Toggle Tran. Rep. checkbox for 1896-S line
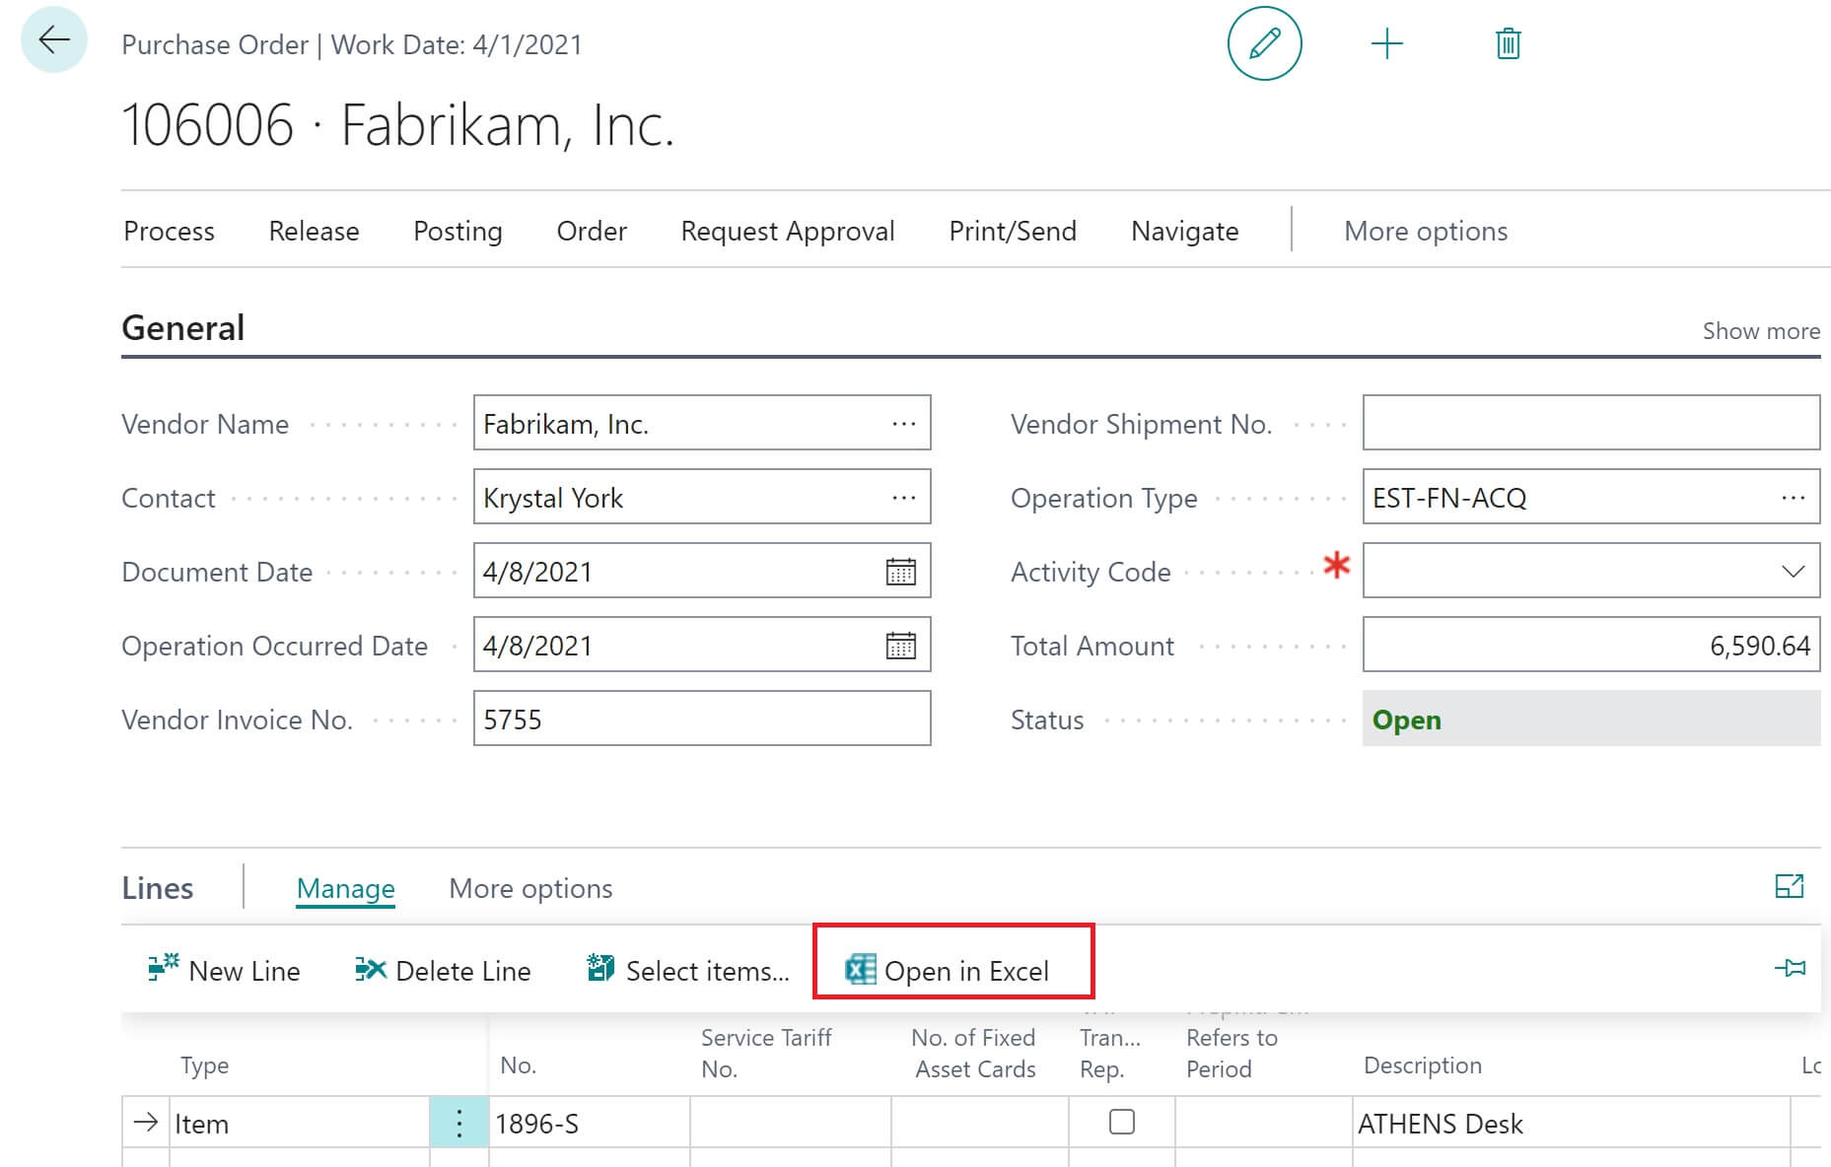The image size is (1831, 1167). click(x=1121, y=1122)
